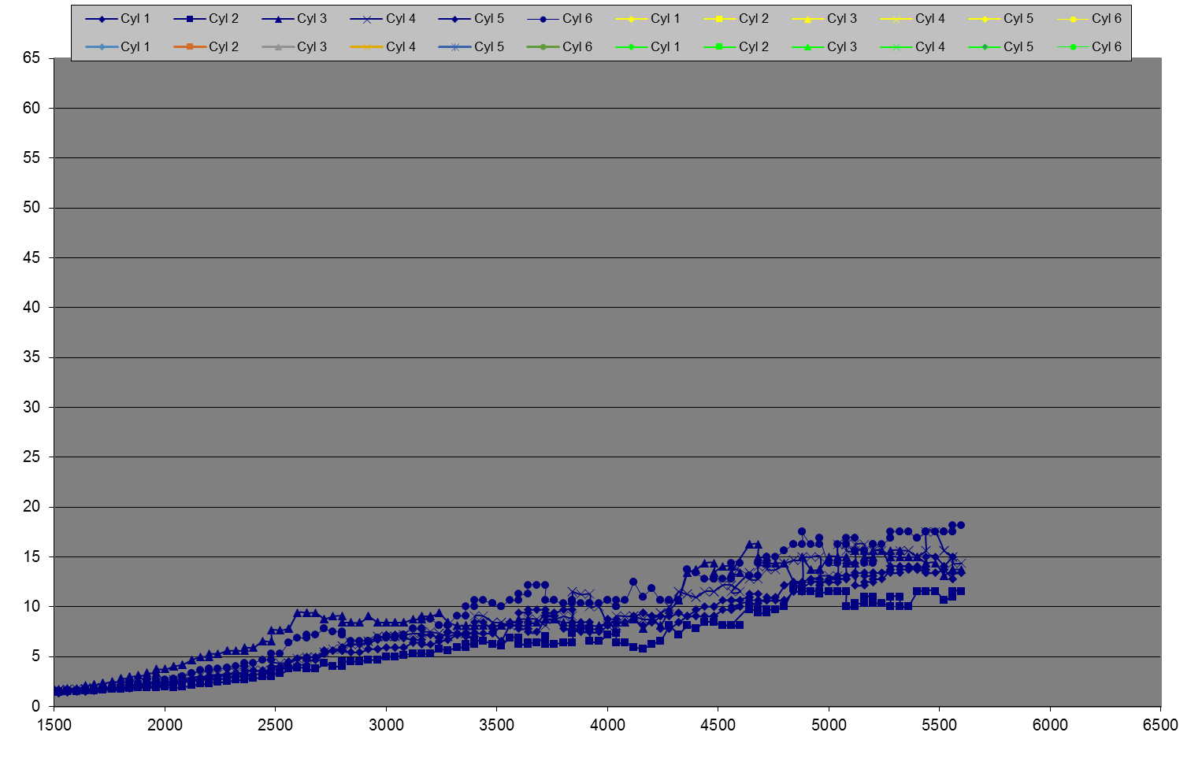1202x758 pixels.
Task: Select the yellow Cyl 1 legend entry
Action: (647, 19)
